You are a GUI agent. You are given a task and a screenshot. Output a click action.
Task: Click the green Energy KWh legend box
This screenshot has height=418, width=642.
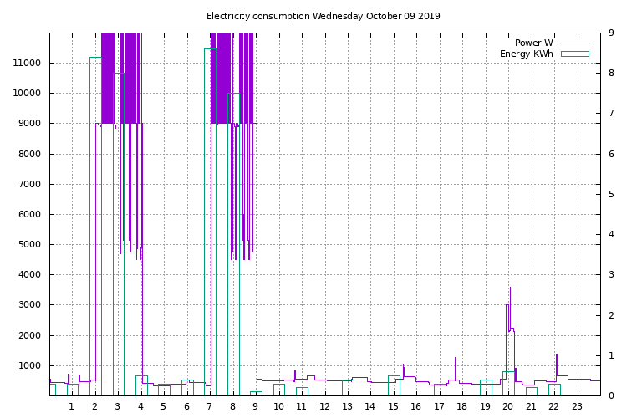pyautogui.click(x=575, y=54)
